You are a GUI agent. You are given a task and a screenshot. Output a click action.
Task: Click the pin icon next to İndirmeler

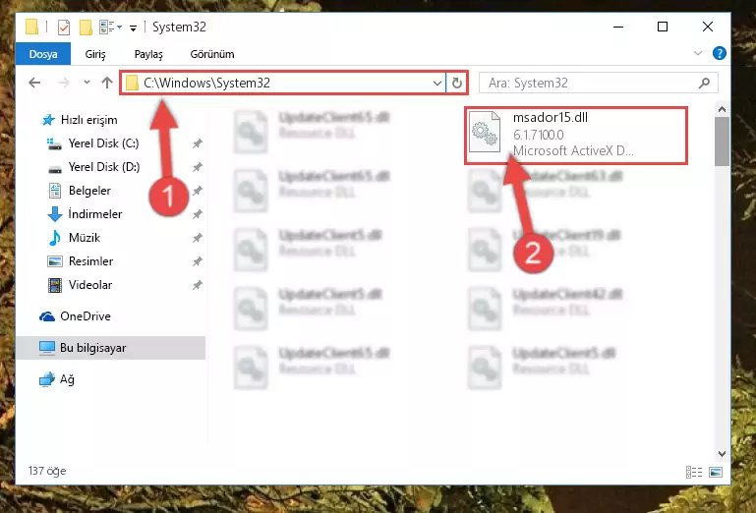[x=198, y=214]
